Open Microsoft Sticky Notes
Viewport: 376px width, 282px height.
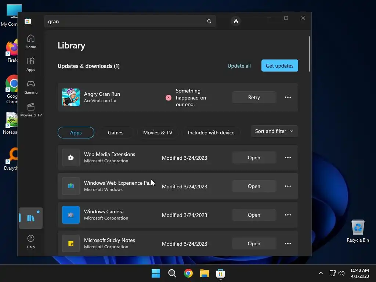click(x=254, y=243)
